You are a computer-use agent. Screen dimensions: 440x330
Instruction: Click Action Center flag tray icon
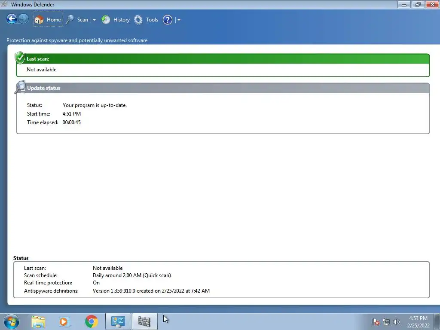click(376, 322)
